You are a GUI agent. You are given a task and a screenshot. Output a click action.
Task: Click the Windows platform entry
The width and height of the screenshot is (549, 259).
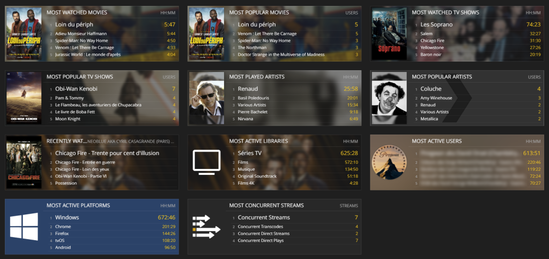pos(67,218)
